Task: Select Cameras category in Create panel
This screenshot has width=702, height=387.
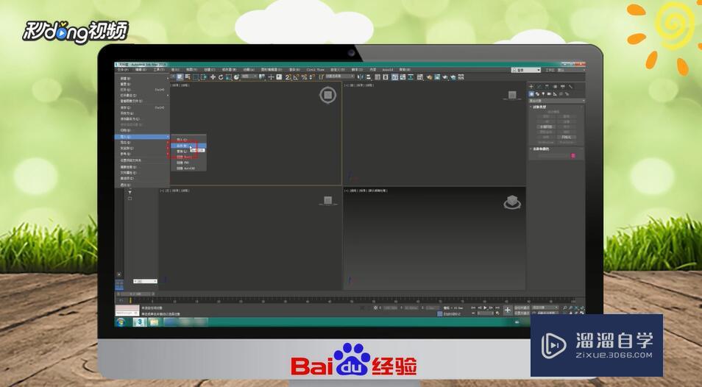Action: tap(549, 94)
